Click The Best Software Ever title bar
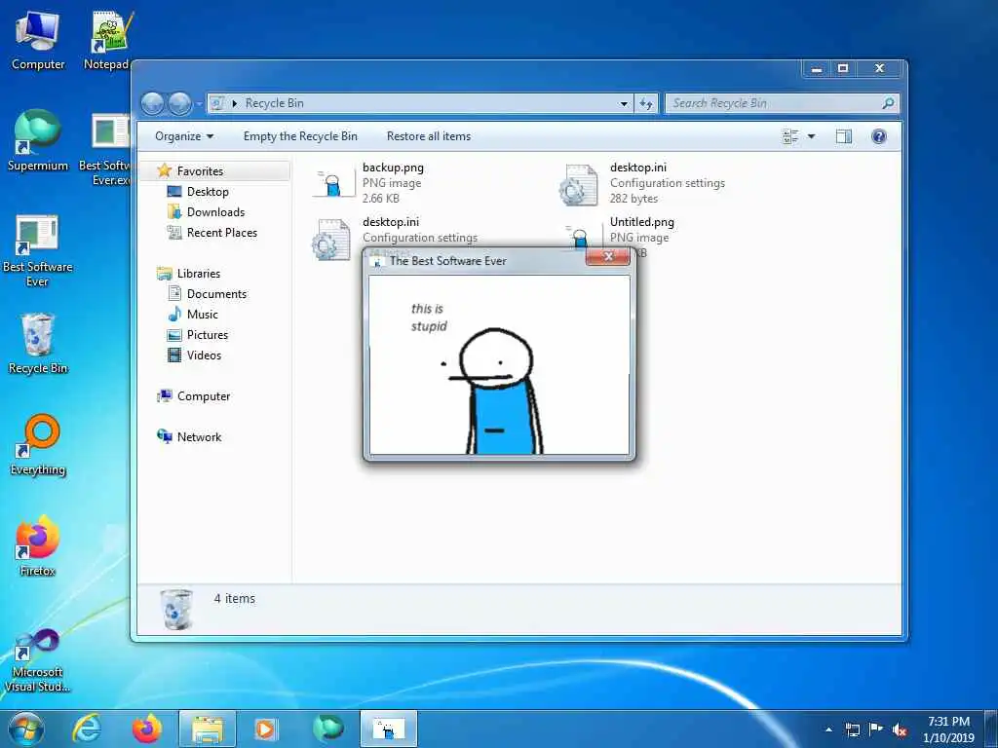 tap(478, 260)
